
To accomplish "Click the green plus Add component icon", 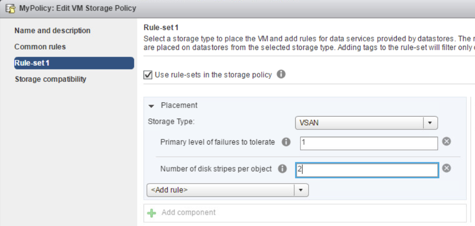I will tap(152, 213).
